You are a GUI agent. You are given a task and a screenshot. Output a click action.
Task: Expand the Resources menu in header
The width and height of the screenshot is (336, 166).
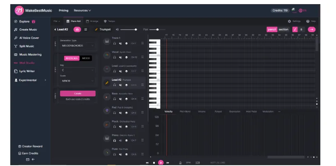(82, 10)
